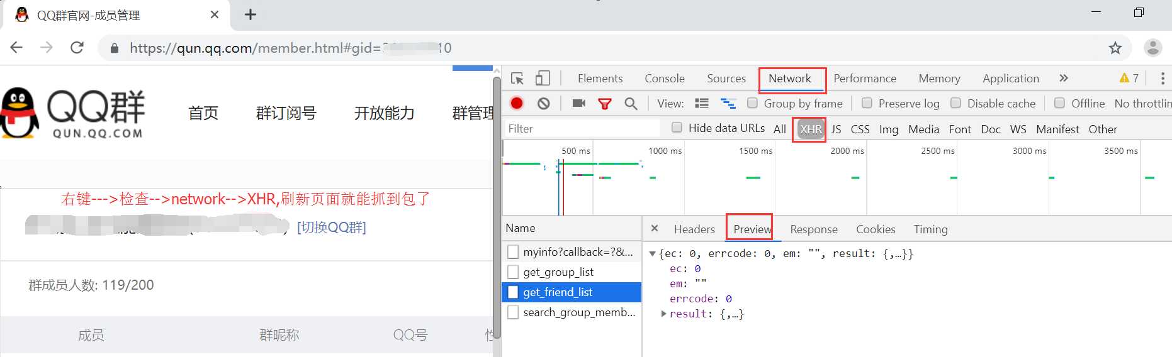1172x357 pixels.
Task: Filter requests by XHR type
Action: pyautogui.click(x=811, y=129)
